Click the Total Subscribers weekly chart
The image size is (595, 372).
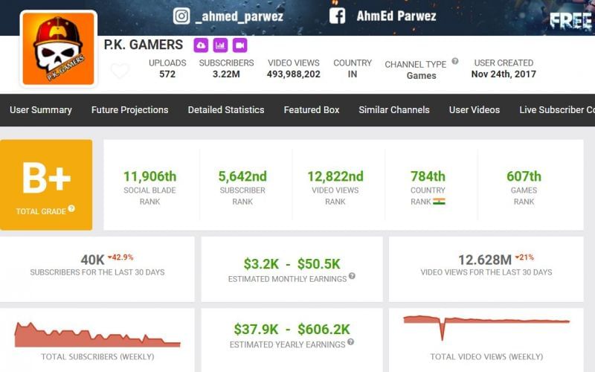pos(97,335)
